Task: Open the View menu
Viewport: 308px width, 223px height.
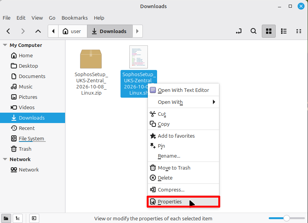Action: click(37, 18)
